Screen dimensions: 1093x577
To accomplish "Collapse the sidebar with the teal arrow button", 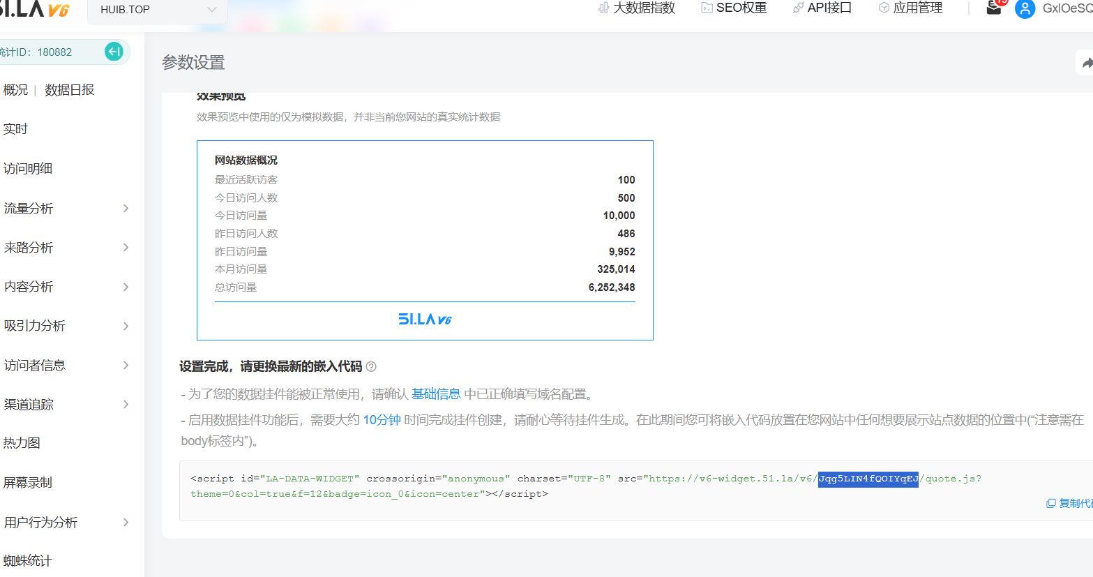I will click(x=114, y=52).
